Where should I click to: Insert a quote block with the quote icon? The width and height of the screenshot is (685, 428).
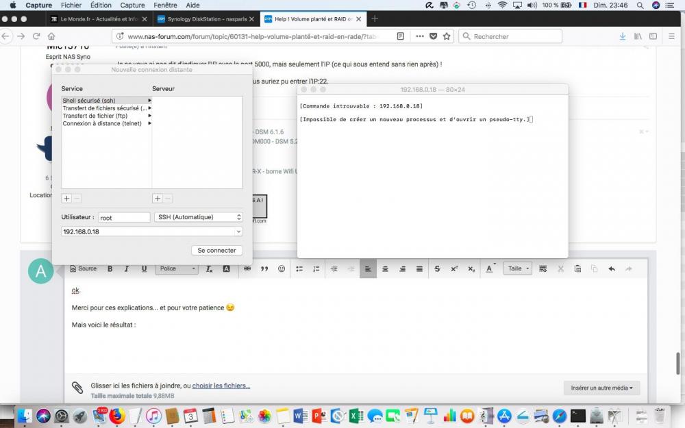coord(264,269)
